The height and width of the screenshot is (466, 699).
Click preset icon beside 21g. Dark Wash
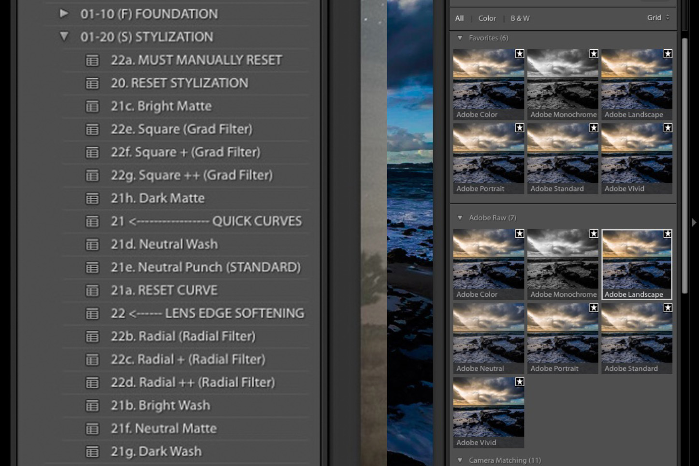click(x=92, y=451)
